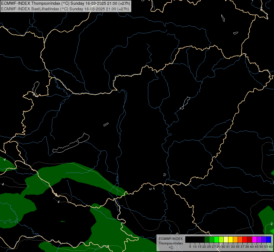Image resolution: width=274 pixels, height=252 pixels.
Task: Click the ThompsonIndex title line at top
Action: point(65,3)
